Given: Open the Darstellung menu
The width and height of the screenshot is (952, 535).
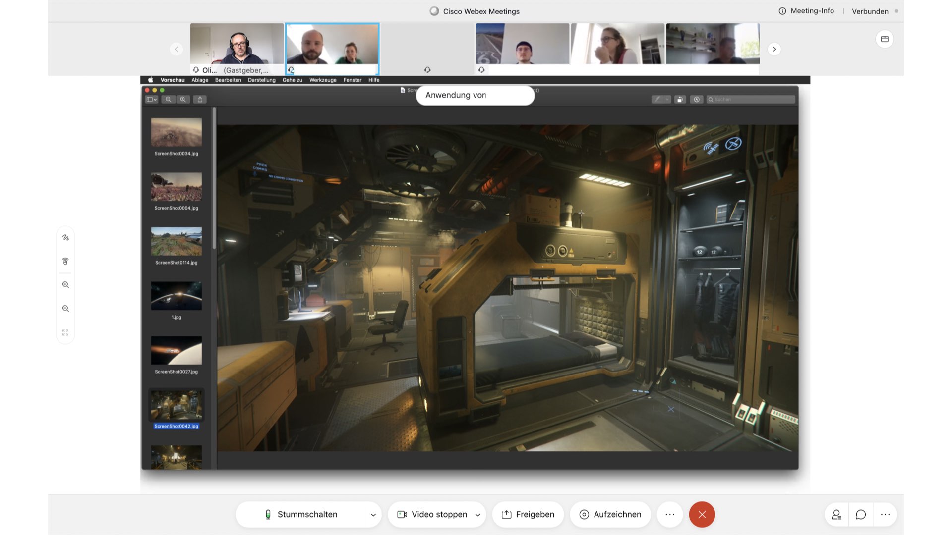Looking at the screenshot, I should [262, 80].
